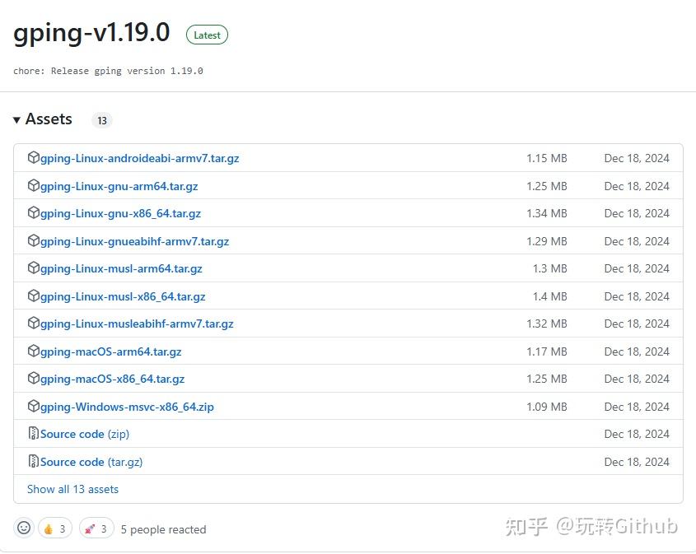Viewport: 696px width, 554px height.
Task: Click the package icon beside gping-macOS-x86_64.tar.gz
Action: [33, 379]
